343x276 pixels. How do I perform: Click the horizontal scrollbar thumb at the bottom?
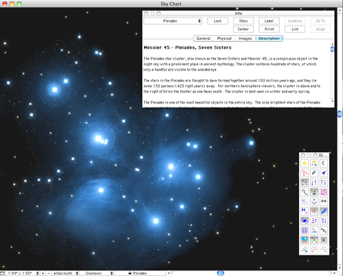coord(220,273)
